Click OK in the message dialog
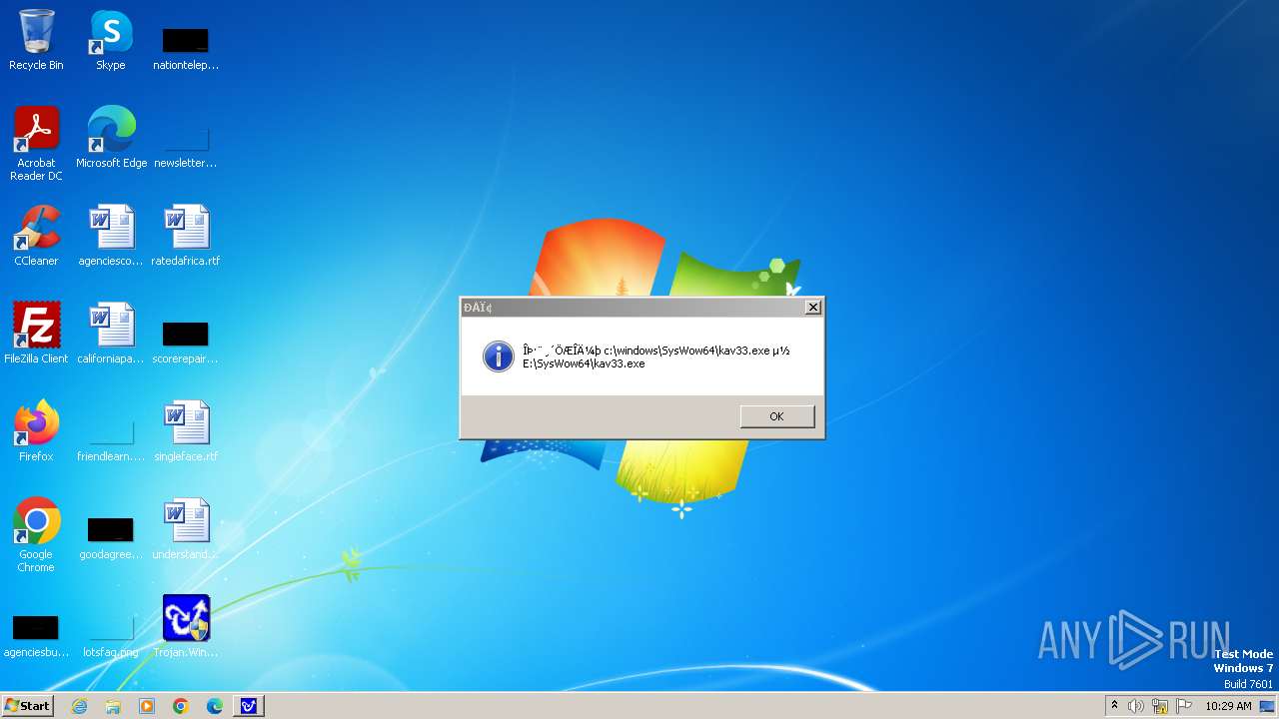This screenshot has width=1279, height=719. (777, 416)
